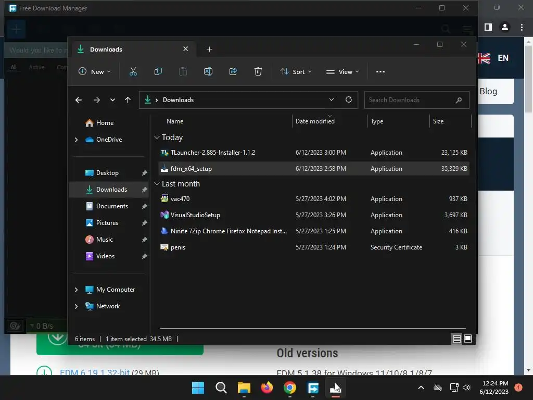Click the Delete trash can icon
533x400 pixels.
[x=258, y=71]
